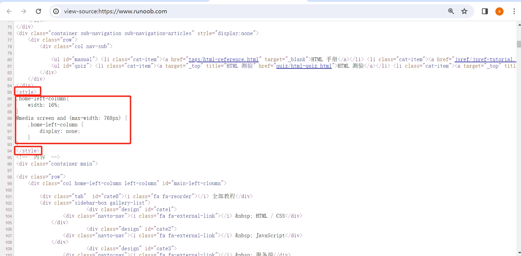The image size is (521, 256).
Task: Open the site information icon
Action: pyautogui.click(x=56, y=11)
